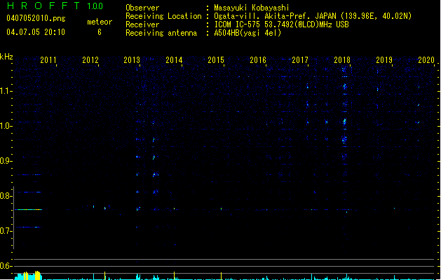The height and width of the screenshot is (280, 441).
Task: Click the 0.9 kHz frequency label
Action: (6, 161)
